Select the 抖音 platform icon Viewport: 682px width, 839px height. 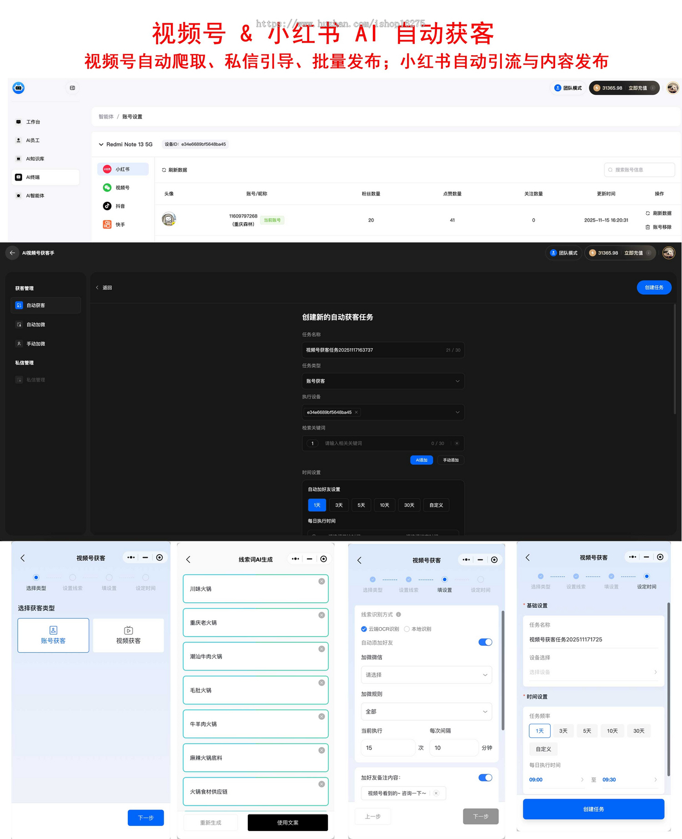(x=107, y=206)
